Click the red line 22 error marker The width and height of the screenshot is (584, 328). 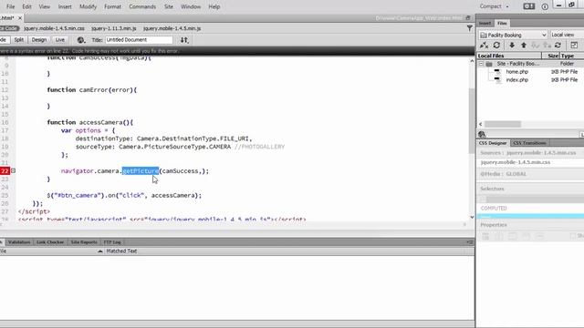coord(5,170)
